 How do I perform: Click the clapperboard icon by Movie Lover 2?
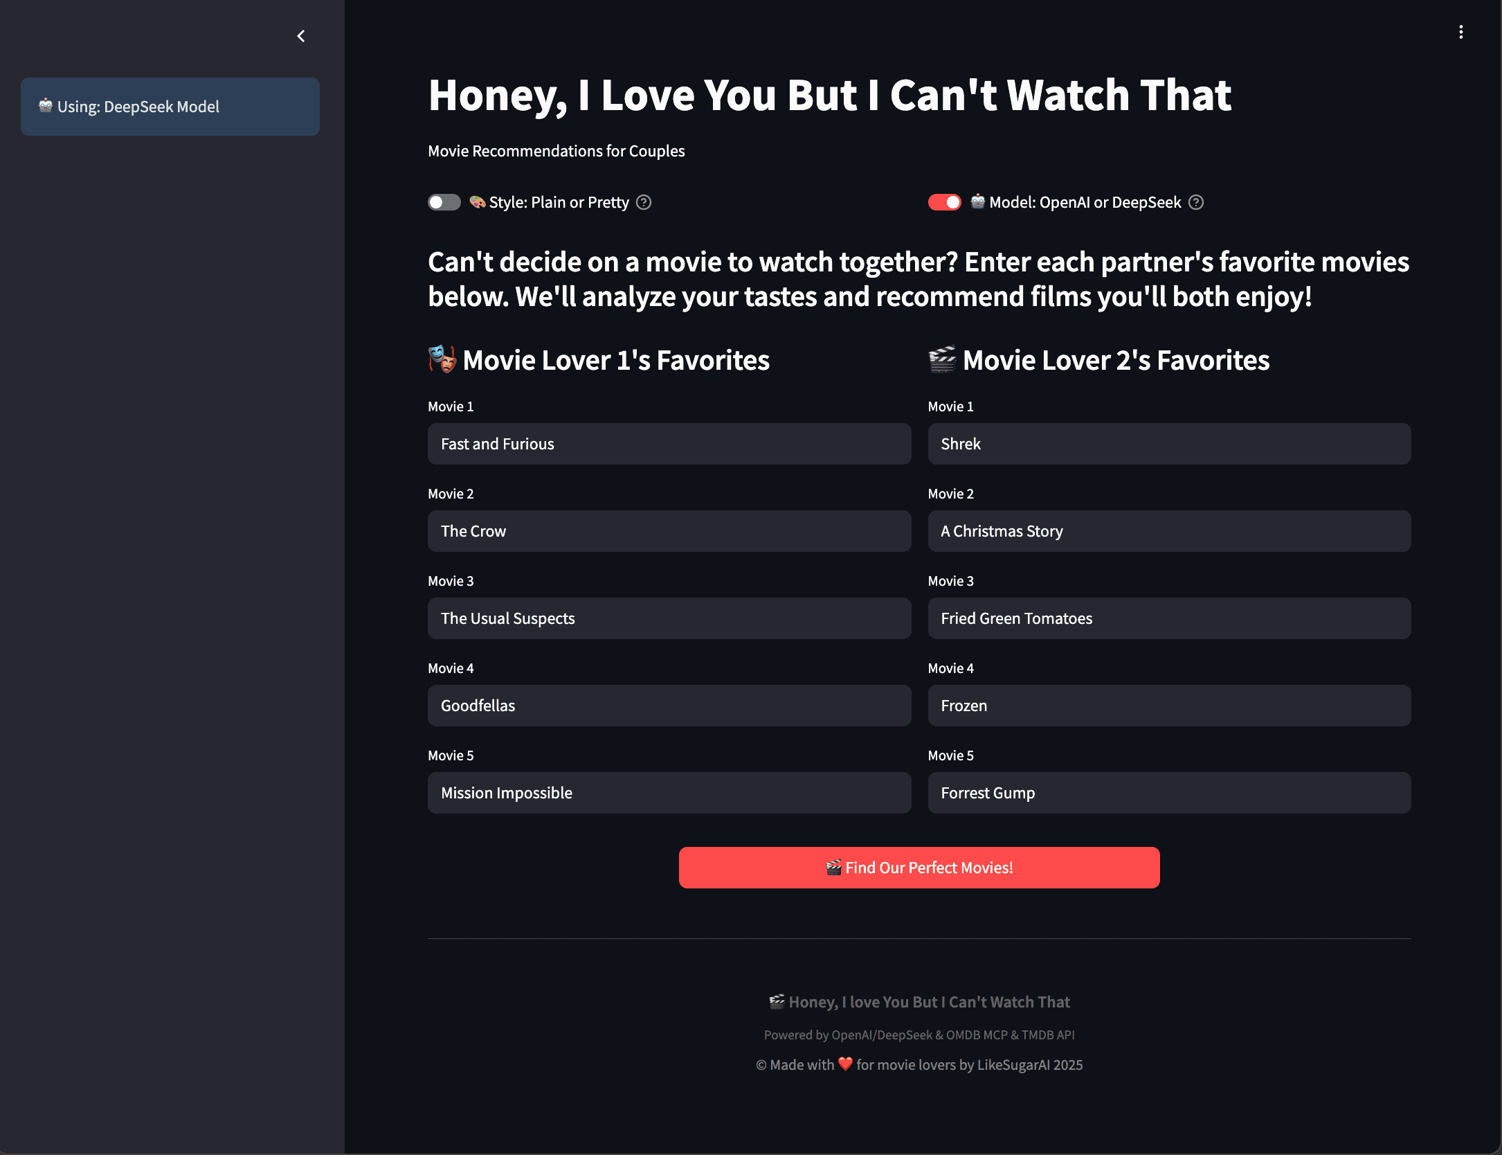tap(942, 359)
